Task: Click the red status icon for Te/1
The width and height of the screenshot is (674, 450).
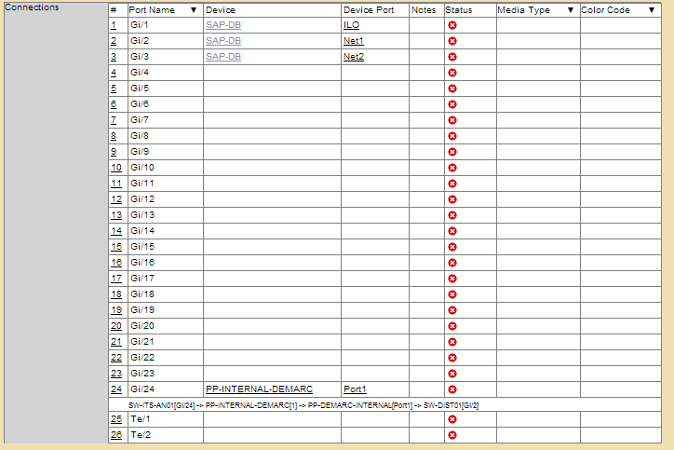Action: 452,420
